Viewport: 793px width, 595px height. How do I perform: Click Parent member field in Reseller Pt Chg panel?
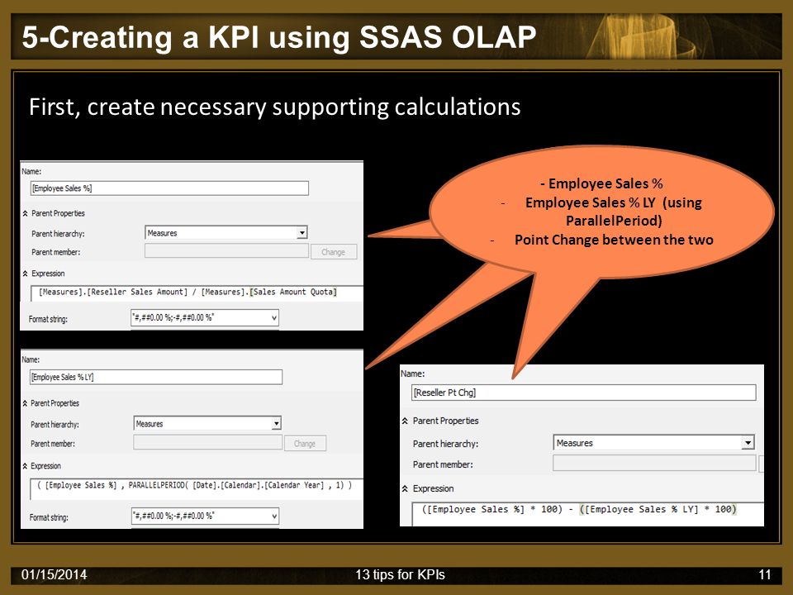654,463
